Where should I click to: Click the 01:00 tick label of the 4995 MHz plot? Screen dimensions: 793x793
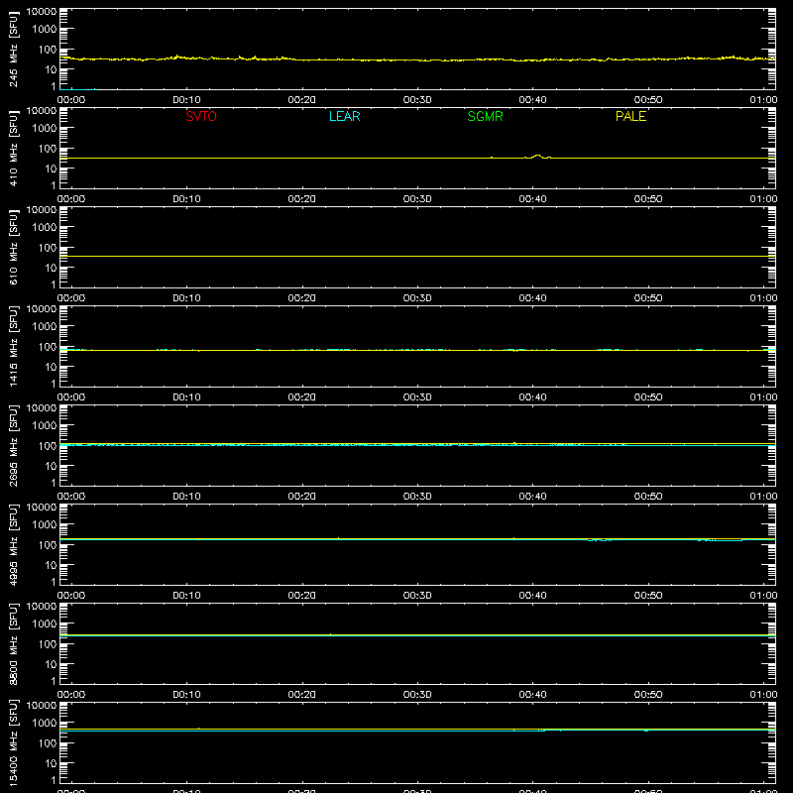[x=763, y=596]
